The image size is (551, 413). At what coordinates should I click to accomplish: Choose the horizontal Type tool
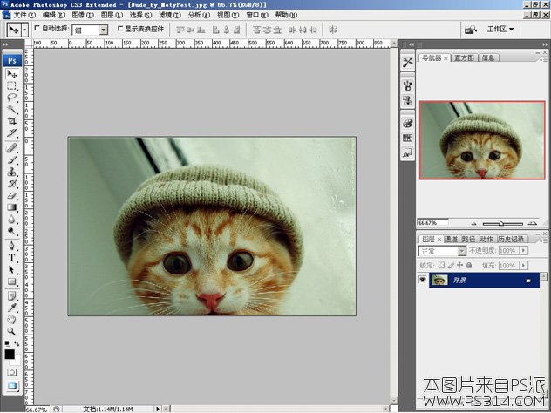point(12,258)
